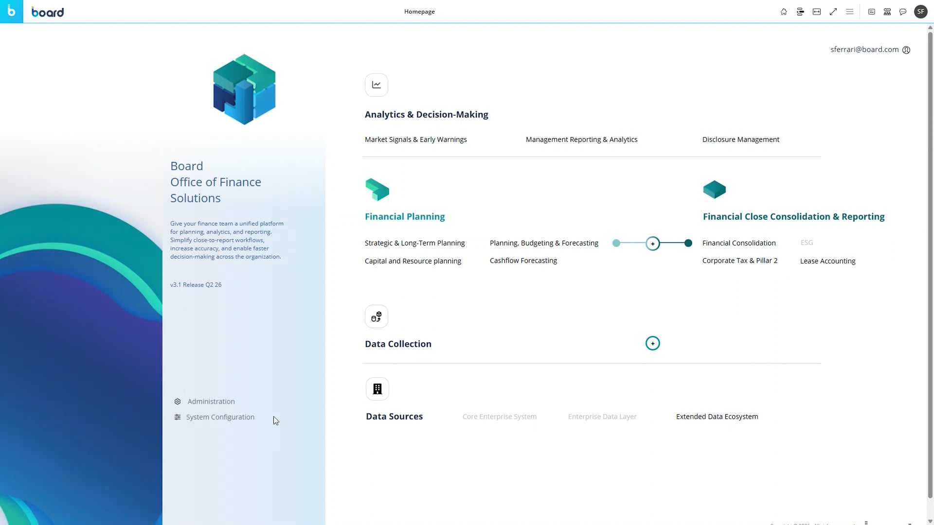934x525 pixels.
Task: Click the Board cube logo image
Action: [x=244, y=89]
